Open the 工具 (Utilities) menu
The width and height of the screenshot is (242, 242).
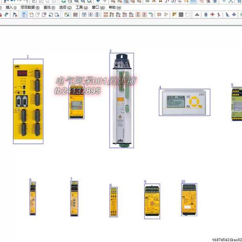(82, 7)
